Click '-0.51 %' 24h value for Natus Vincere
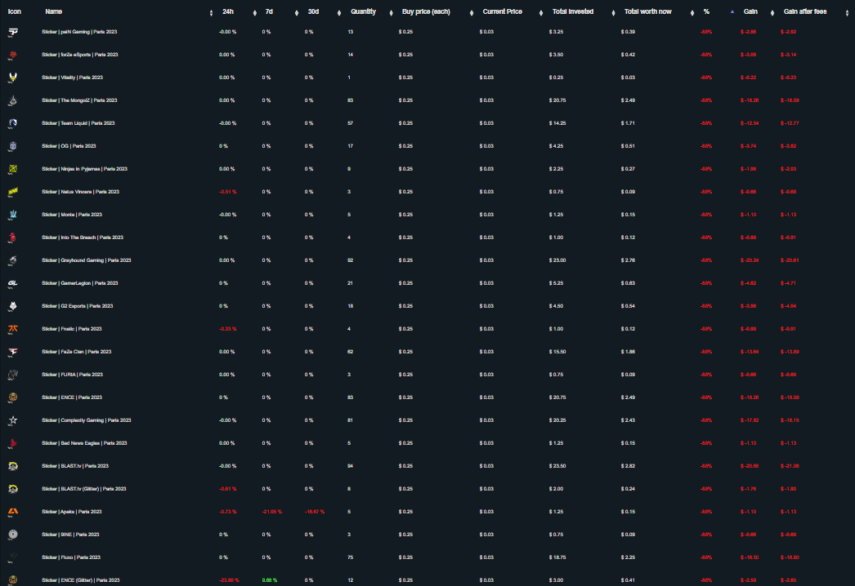This screenshot has height=586, width=855. (227, 193)
